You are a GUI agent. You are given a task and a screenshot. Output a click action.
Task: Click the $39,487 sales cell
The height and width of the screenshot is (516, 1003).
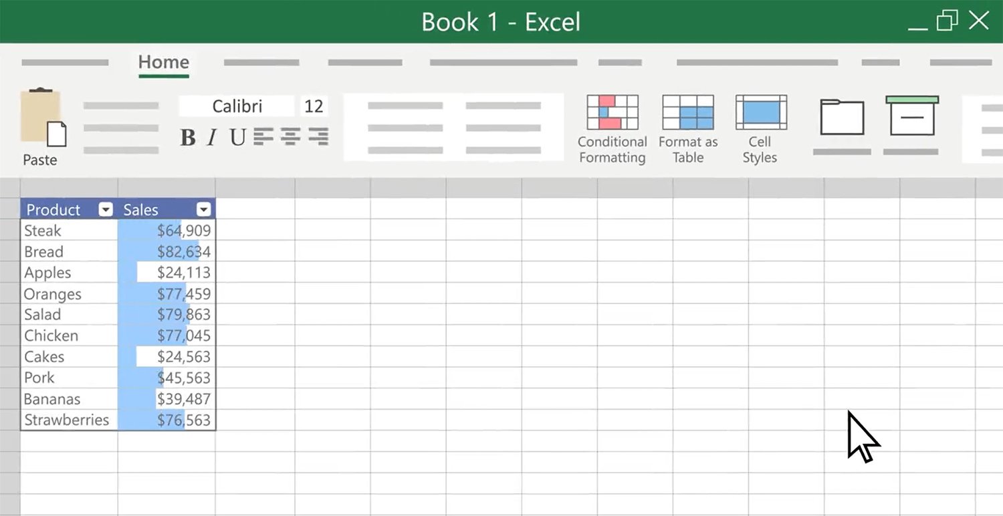click(x=166, y=399)
